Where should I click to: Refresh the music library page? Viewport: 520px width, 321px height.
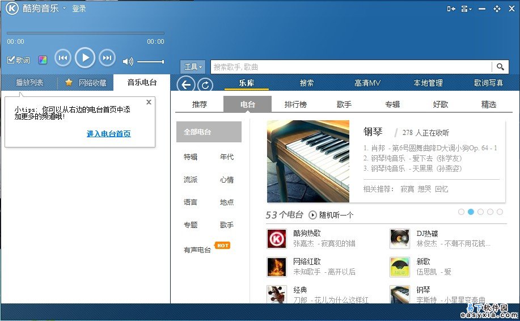coord(205,85)
